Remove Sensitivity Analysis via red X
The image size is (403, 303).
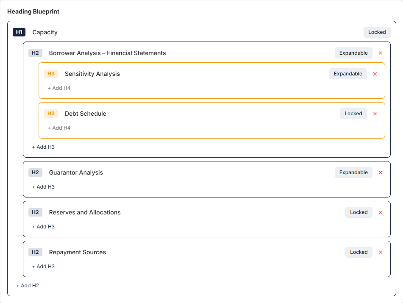click(x=375, y=74)
